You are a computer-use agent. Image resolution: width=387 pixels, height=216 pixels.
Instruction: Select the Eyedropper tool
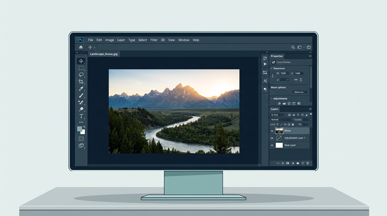[81, 89]
